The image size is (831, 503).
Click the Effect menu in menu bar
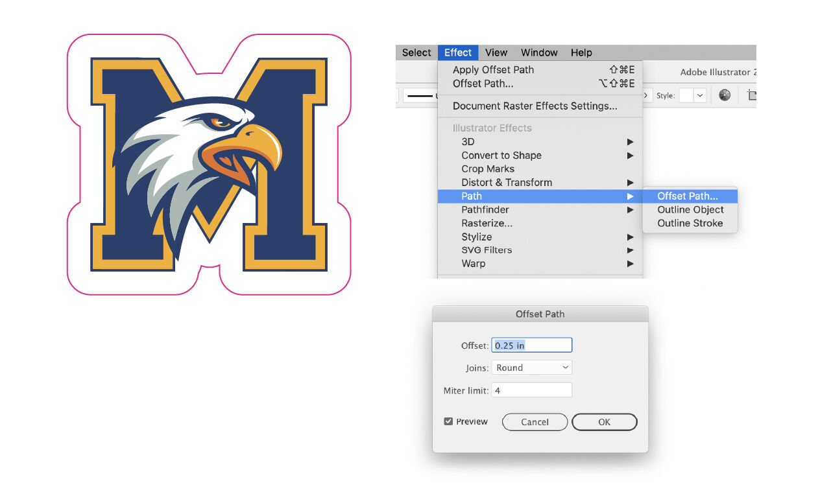coord(458,53)
